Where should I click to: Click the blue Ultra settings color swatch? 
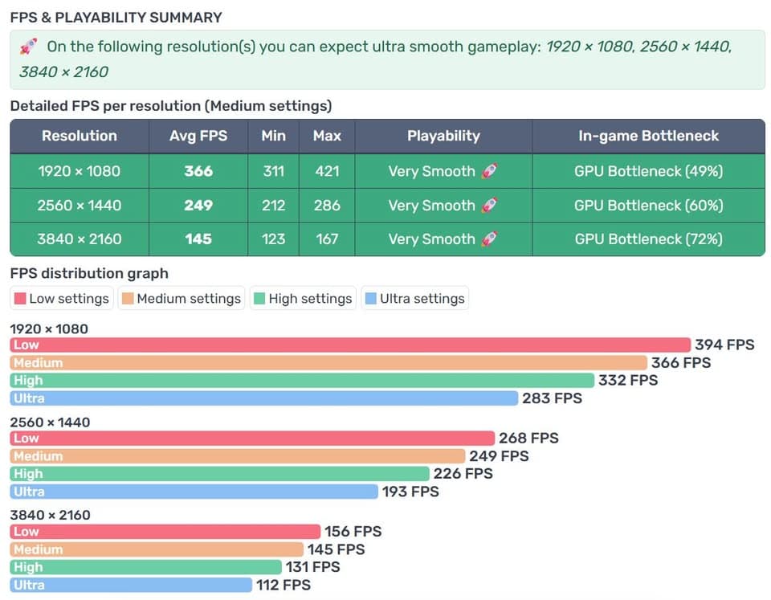371,299
